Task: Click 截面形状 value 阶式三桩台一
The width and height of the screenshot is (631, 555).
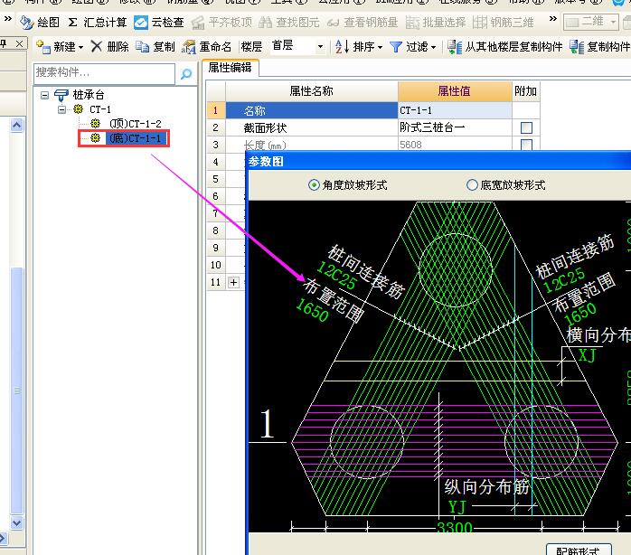Action: click(455, 127)
